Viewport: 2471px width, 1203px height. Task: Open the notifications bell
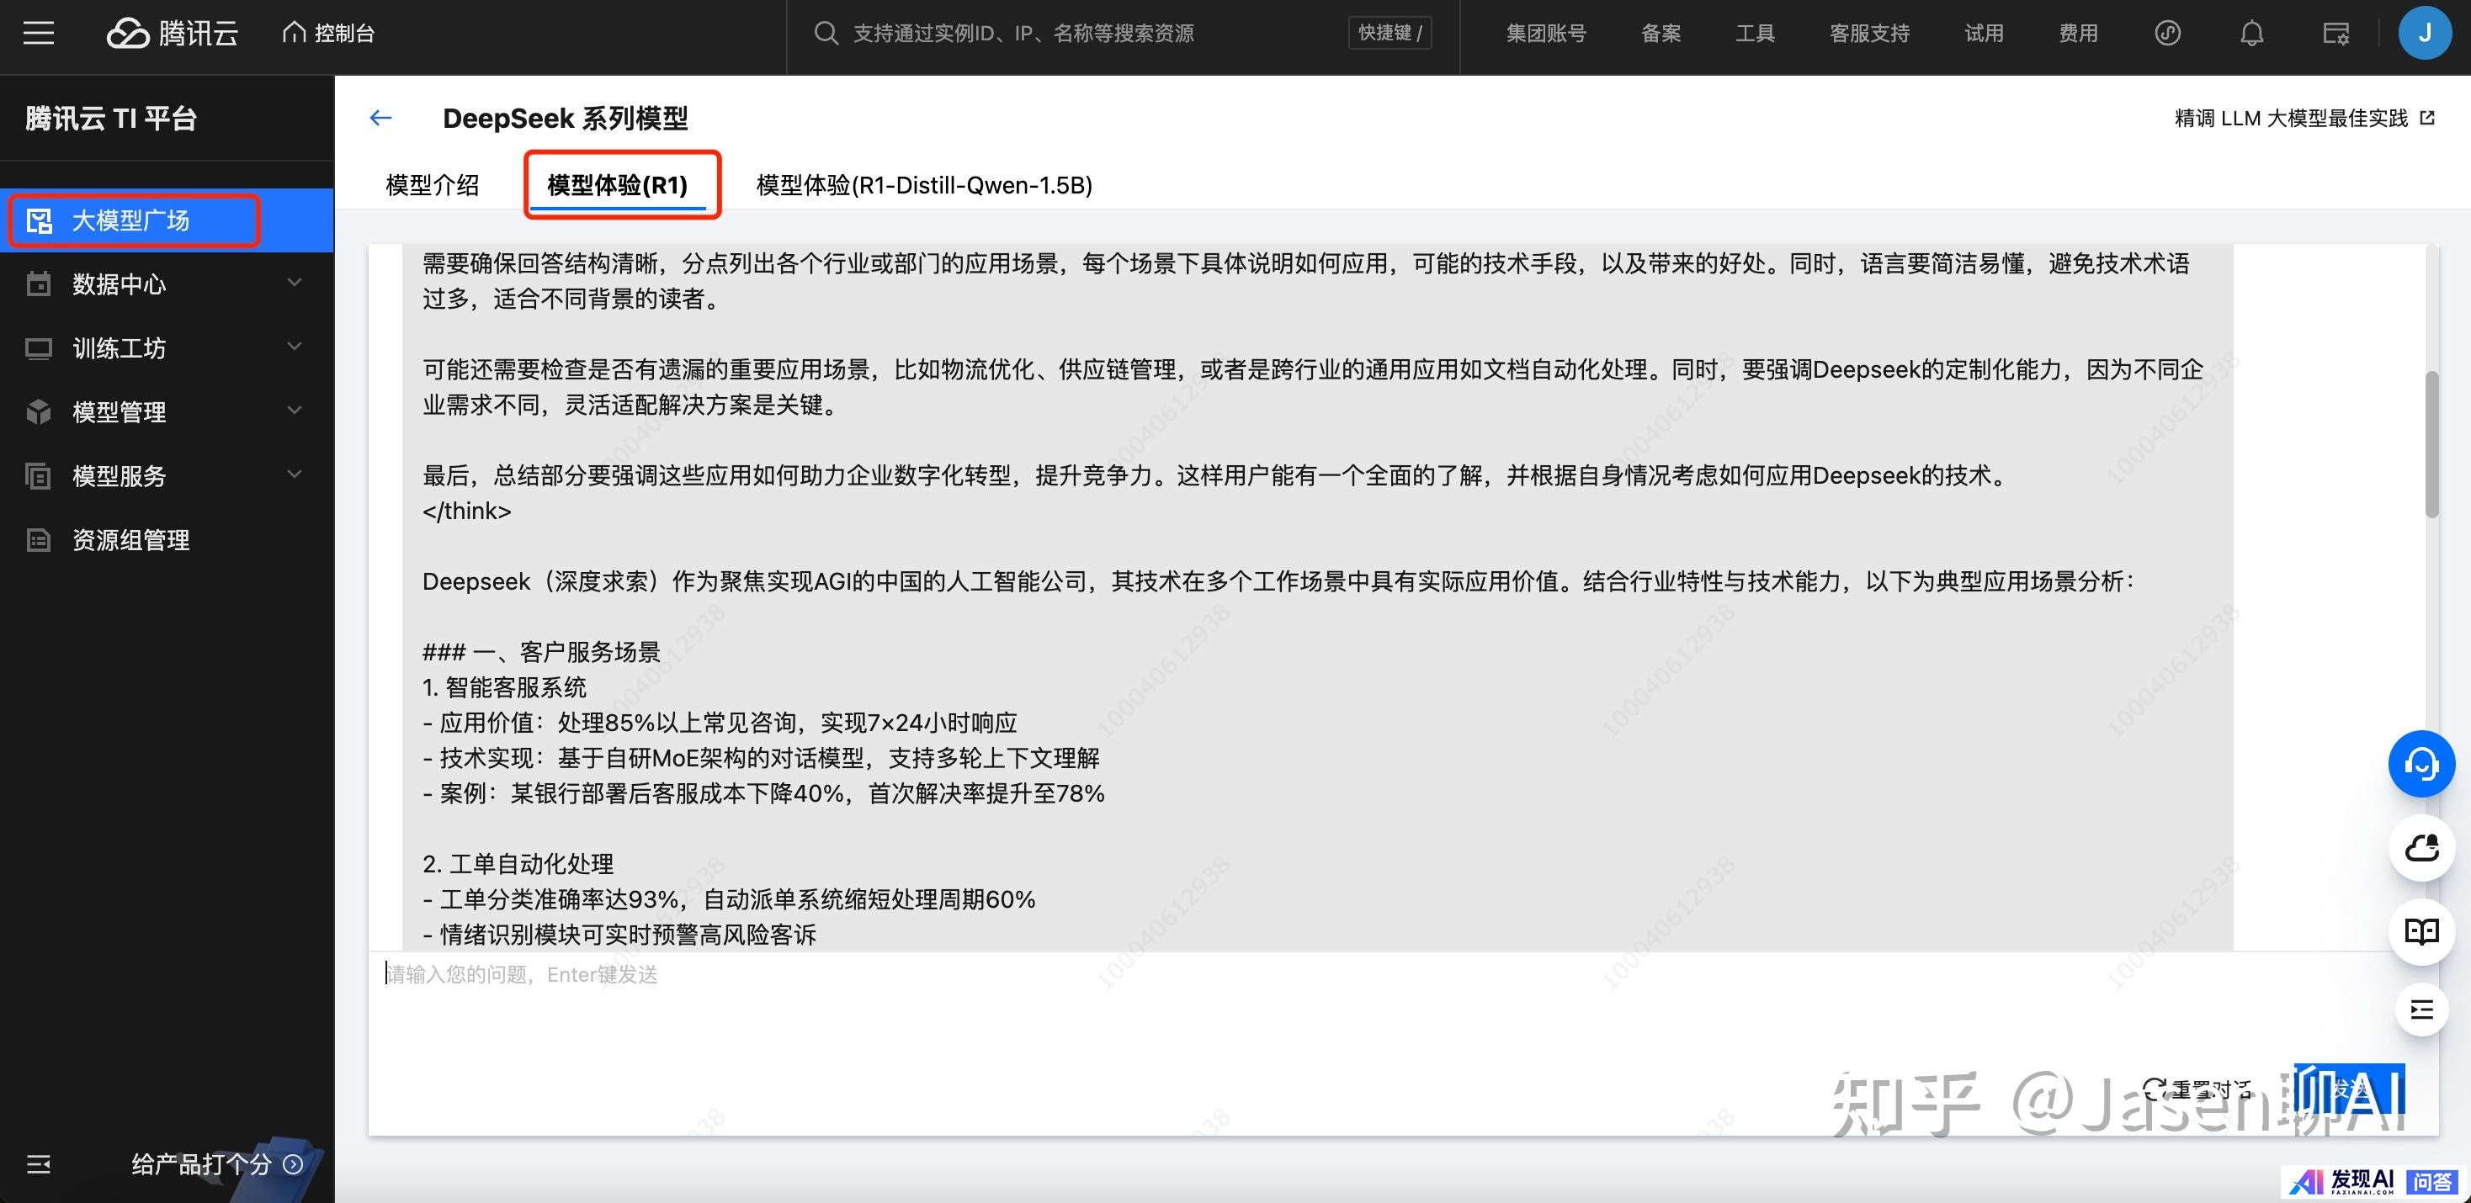click(x=2252, y=34)
